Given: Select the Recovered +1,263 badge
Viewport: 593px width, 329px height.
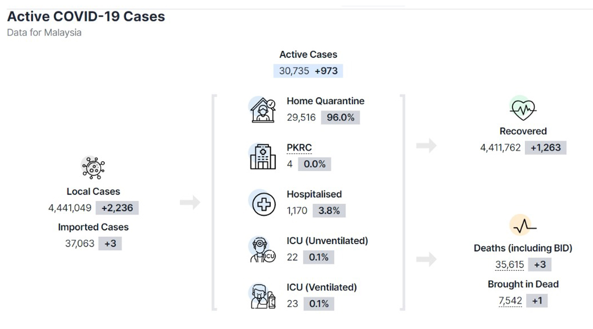Looking at the screenshot, I should click(545, 148).
